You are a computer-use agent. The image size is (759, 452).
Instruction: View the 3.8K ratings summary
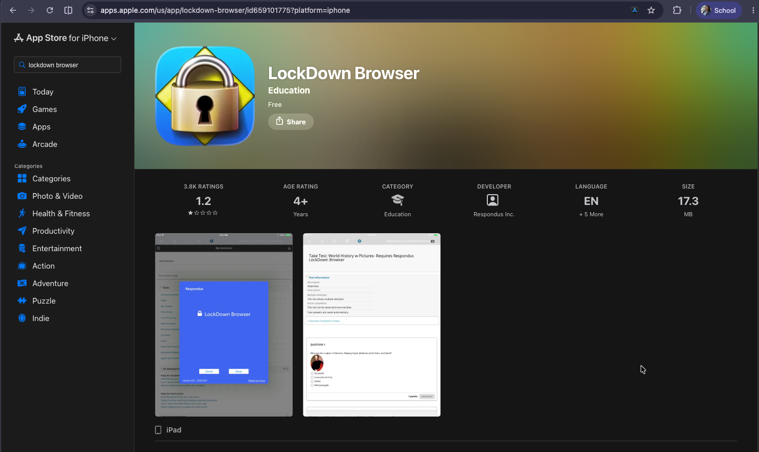[x=203, y=200]
